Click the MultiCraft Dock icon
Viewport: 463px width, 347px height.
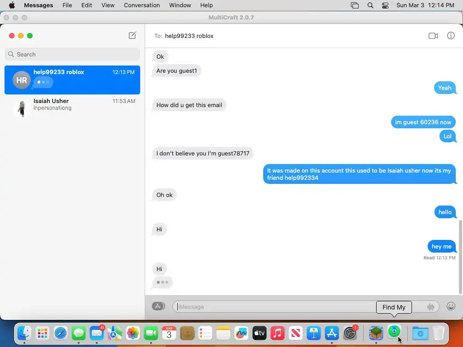pos(376,333)
